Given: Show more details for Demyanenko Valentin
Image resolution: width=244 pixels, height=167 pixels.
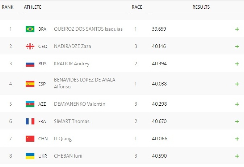Looking at the screenshot, I should (x=237, y=104).
